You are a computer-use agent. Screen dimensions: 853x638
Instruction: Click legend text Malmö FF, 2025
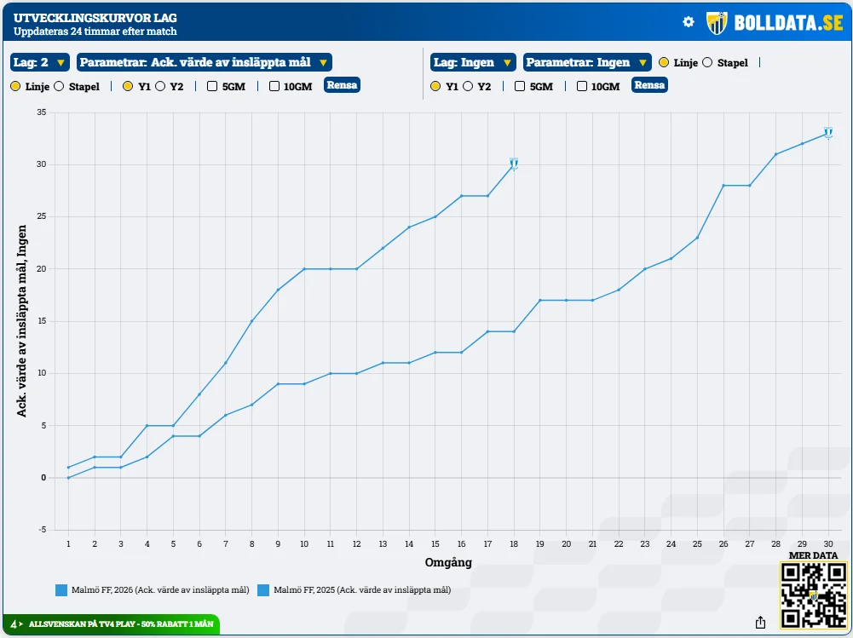click(362, 590)
